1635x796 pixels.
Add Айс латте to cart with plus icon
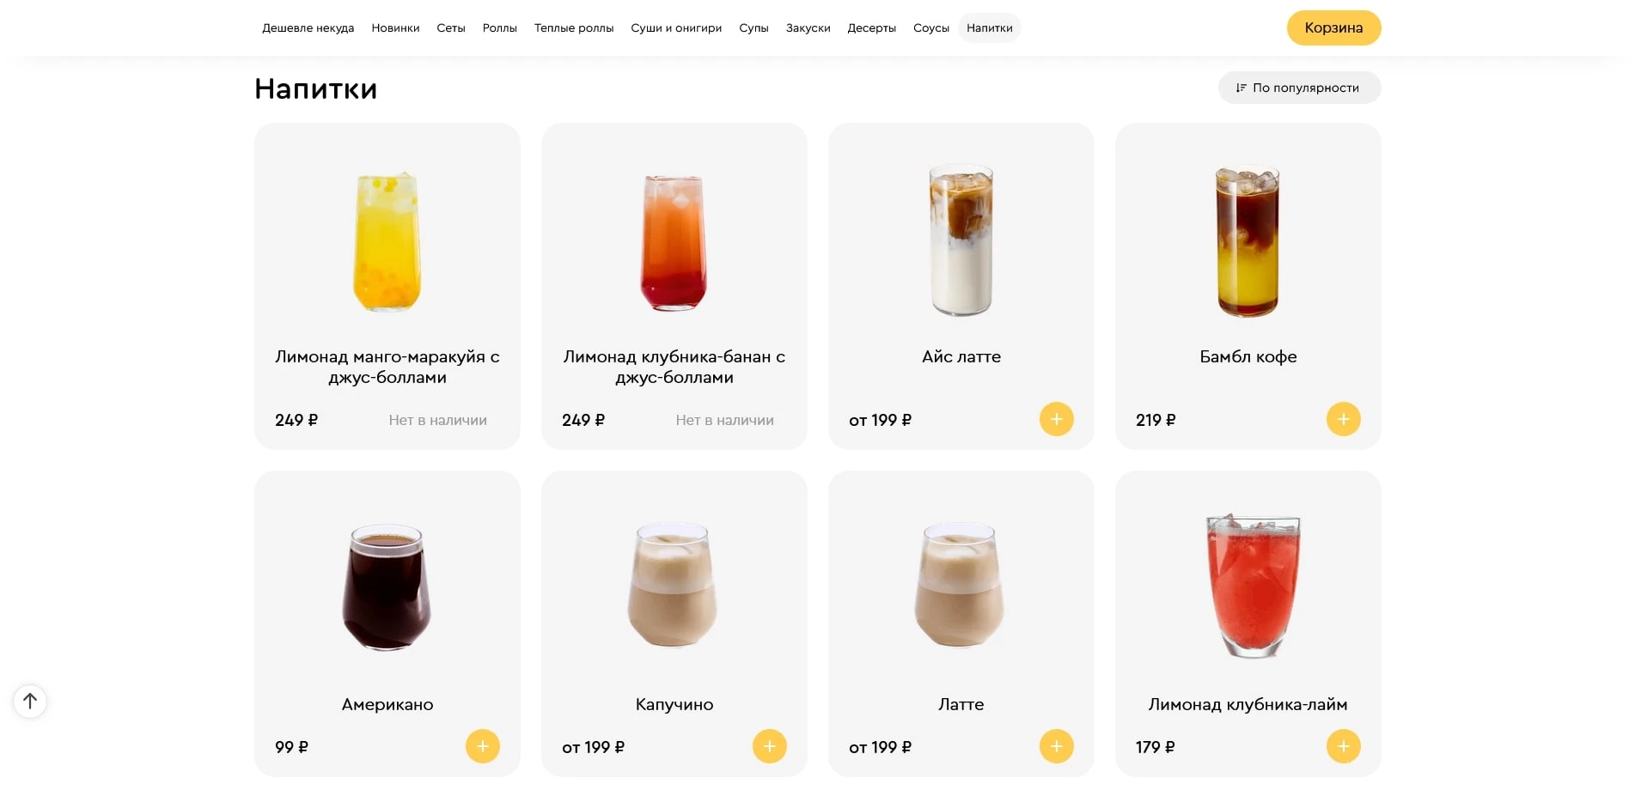(1056, 419)
